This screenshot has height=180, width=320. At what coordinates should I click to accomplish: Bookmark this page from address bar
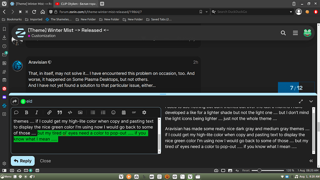[x=201, y=12]
